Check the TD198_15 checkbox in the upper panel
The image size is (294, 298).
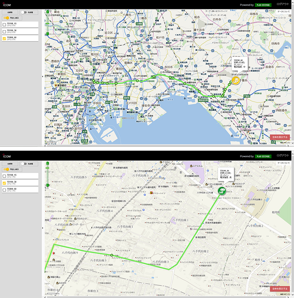tap(4, 24)
